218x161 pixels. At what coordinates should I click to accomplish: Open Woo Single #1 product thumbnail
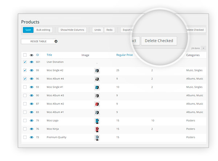(x=97, y=87)
